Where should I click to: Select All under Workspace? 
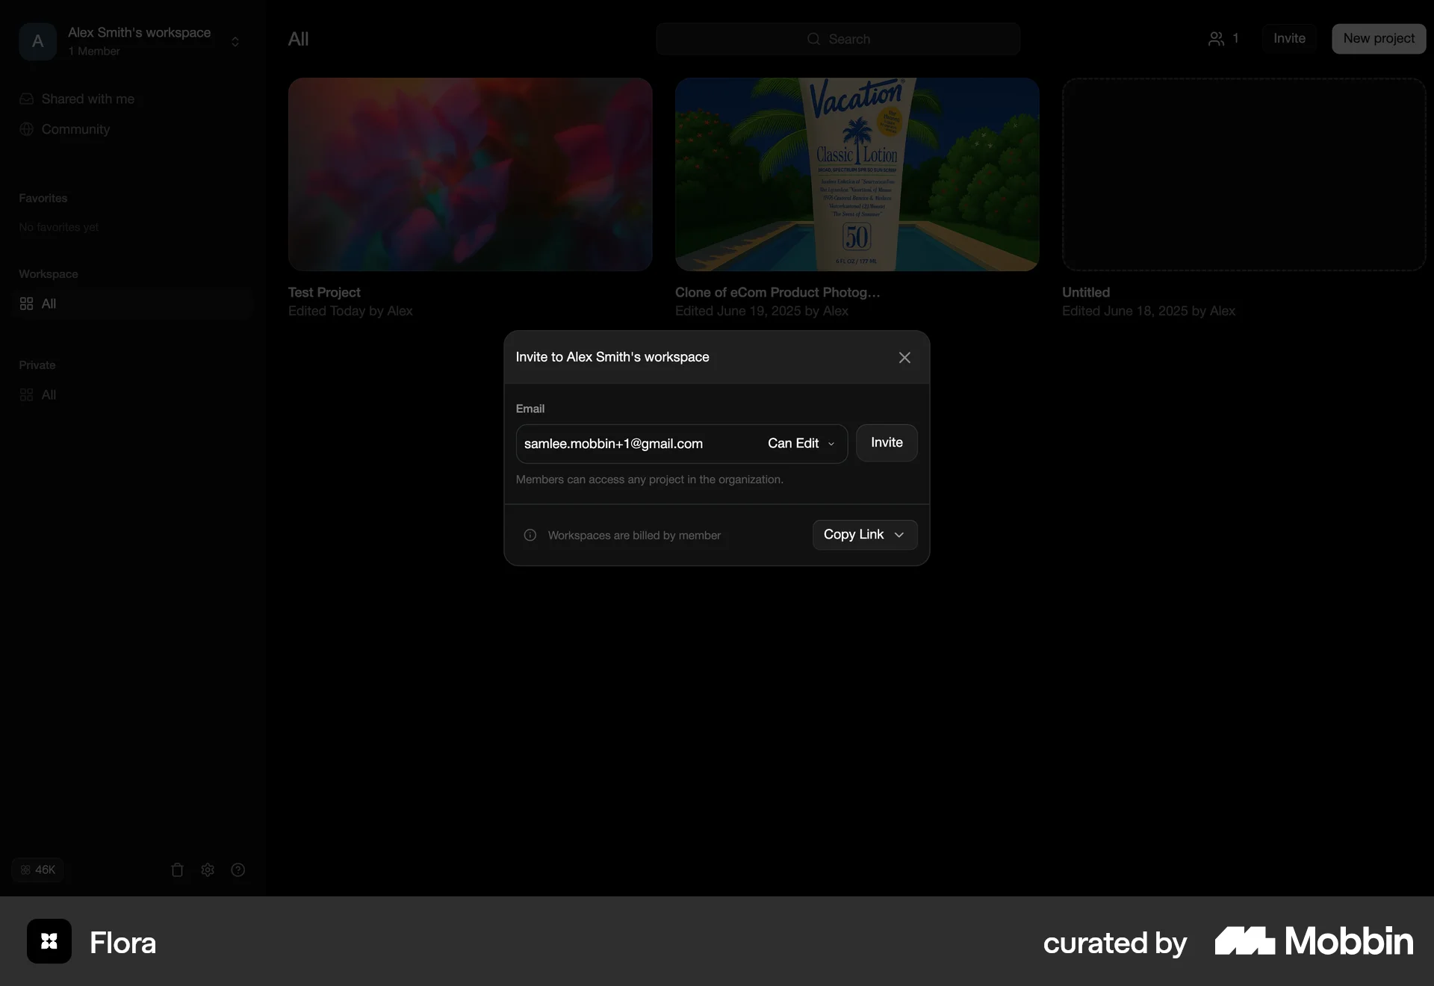[x=49, y=304]
